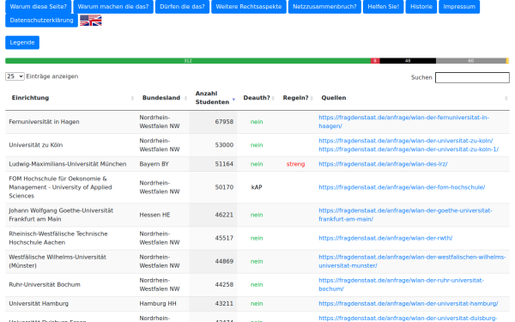Sort by the Bundesland column arrows
Viewport: 515px width, 322px height.
pyautogui.click(x=185, y=98)
